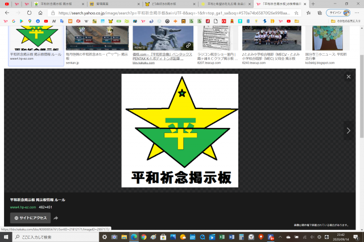Open the Windows Start menu
Viewport: 364px width, 242px height.
point(5,236)
